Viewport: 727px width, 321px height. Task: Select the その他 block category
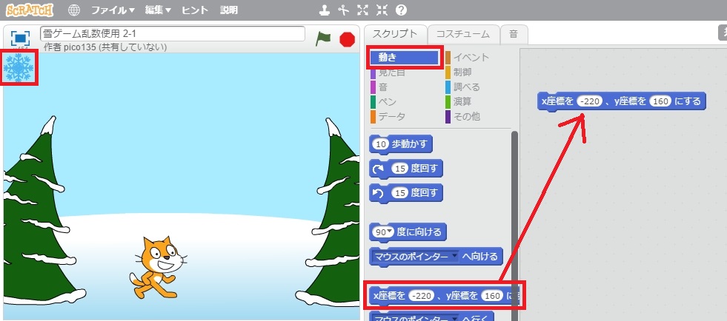462,117
